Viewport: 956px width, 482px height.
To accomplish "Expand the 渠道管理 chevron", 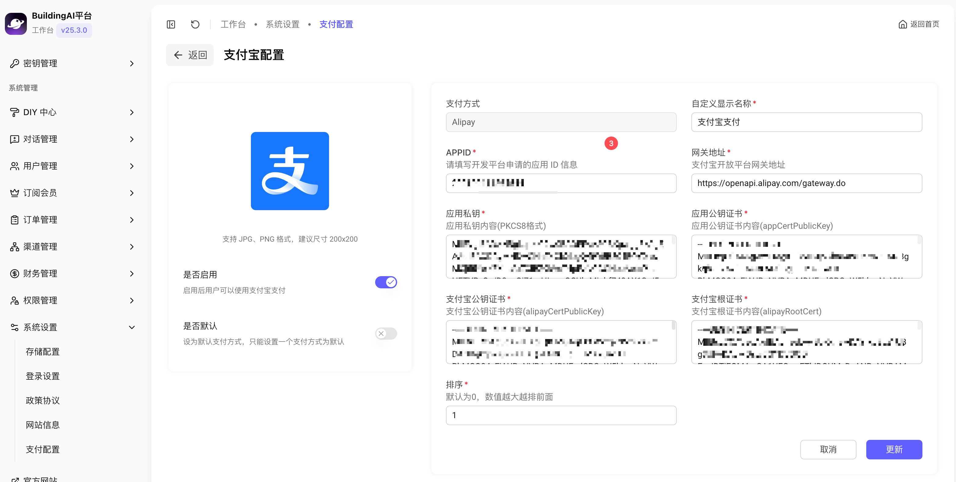I will pyautogui.click(x=132, y=246).
